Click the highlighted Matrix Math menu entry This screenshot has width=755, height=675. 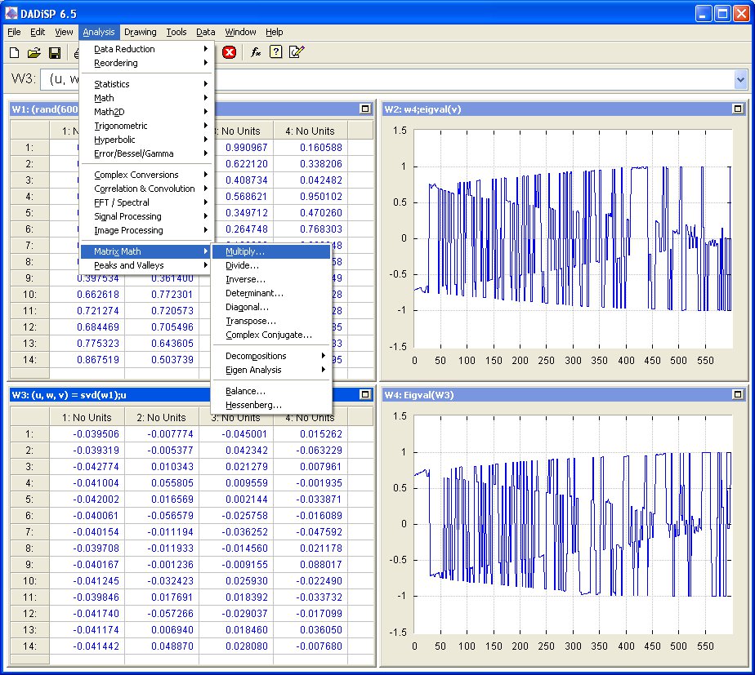coord(146,251)
